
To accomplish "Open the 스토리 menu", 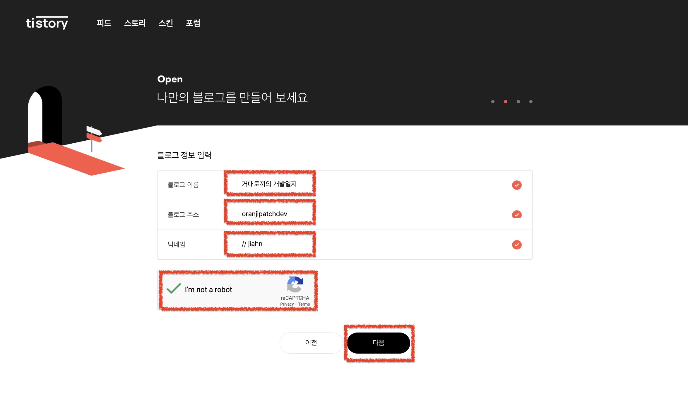I will tap(135, 23).
